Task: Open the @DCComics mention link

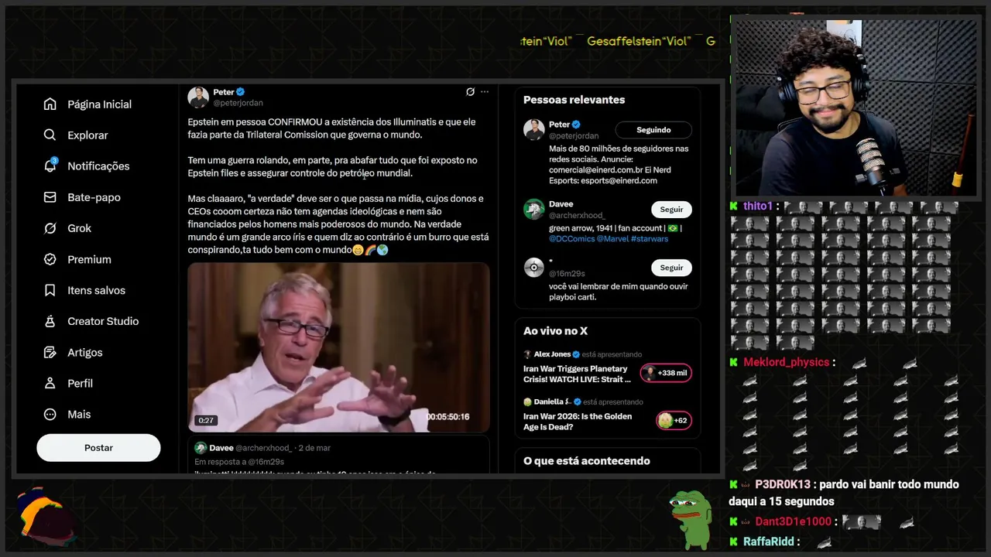Action: click(571, 239)
